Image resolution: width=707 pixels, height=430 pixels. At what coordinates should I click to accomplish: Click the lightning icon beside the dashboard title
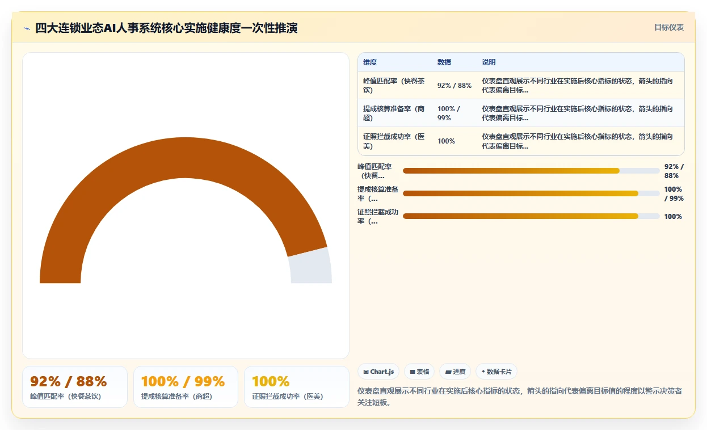[x=27, y=28]
